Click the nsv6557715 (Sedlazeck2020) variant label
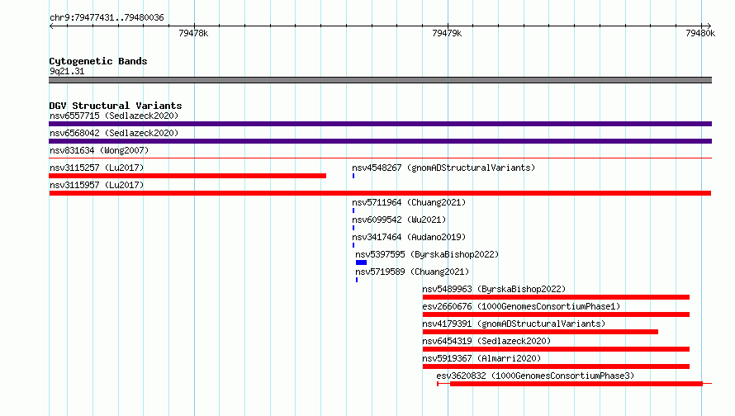 (114, 116)
